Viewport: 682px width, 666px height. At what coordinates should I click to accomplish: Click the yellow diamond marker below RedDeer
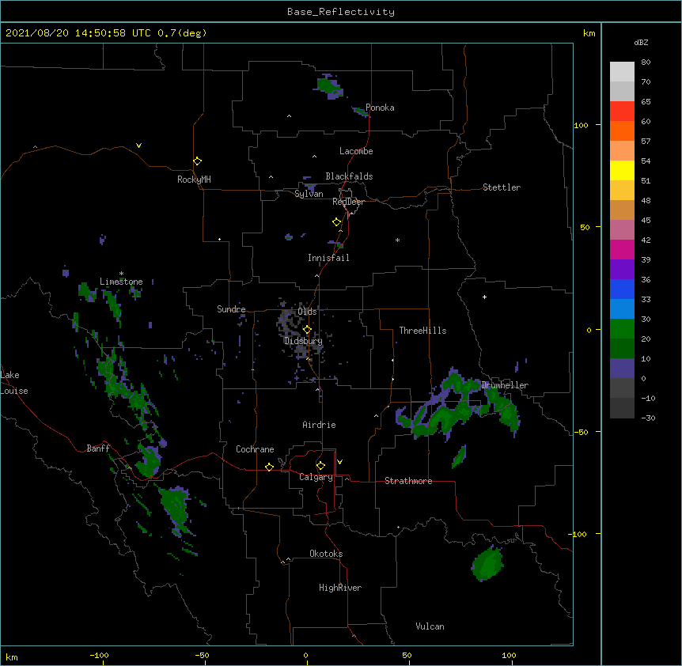pos(336,222)
